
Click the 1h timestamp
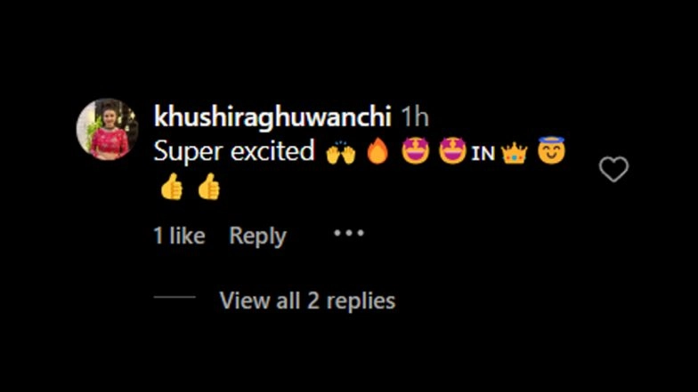point(415,117)
